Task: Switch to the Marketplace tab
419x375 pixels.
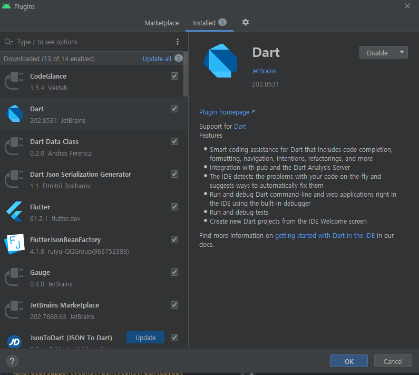Action: (x=161, y=23)
